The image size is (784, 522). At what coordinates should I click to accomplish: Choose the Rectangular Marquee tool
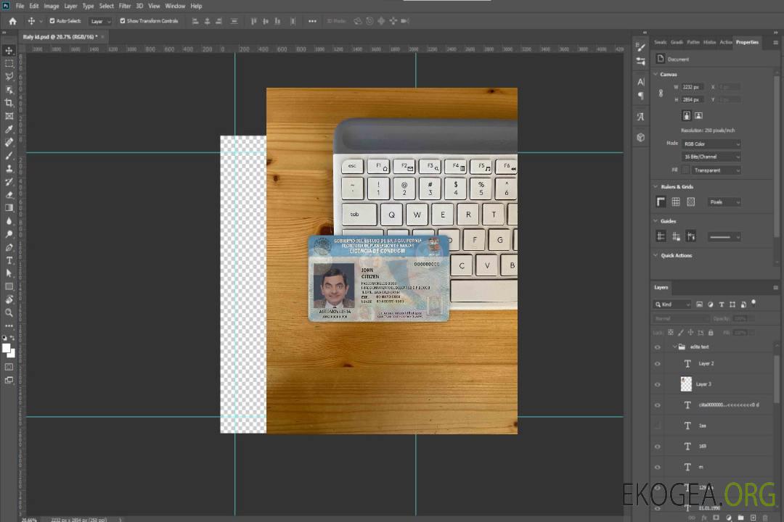pyautogui.click(x=9, y=64)
